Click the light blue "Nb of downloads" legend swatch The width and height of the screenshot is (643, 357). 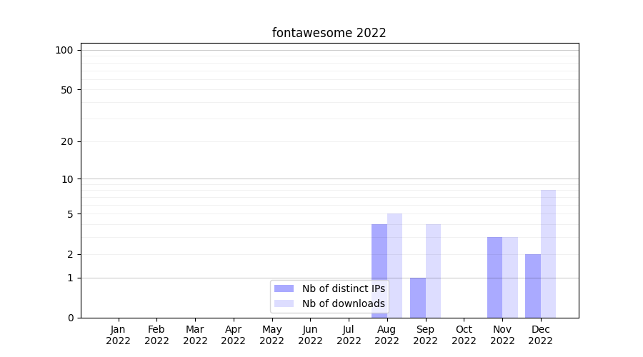[284, 303]
